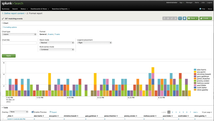The height and width of the screenshot is (121, 214).
Task: Click the steve.gawley legend color swatch
Action: coord(195,90)
